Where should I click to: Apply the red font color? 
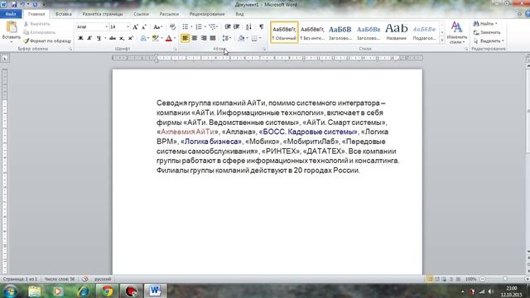point(169,38)
